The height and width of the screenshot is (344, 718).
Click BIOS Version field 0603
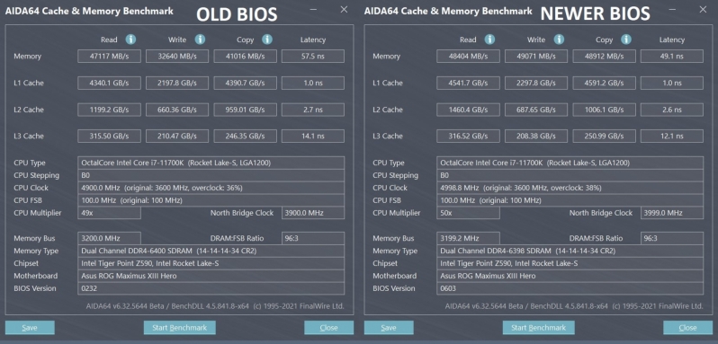click(570, 288)
